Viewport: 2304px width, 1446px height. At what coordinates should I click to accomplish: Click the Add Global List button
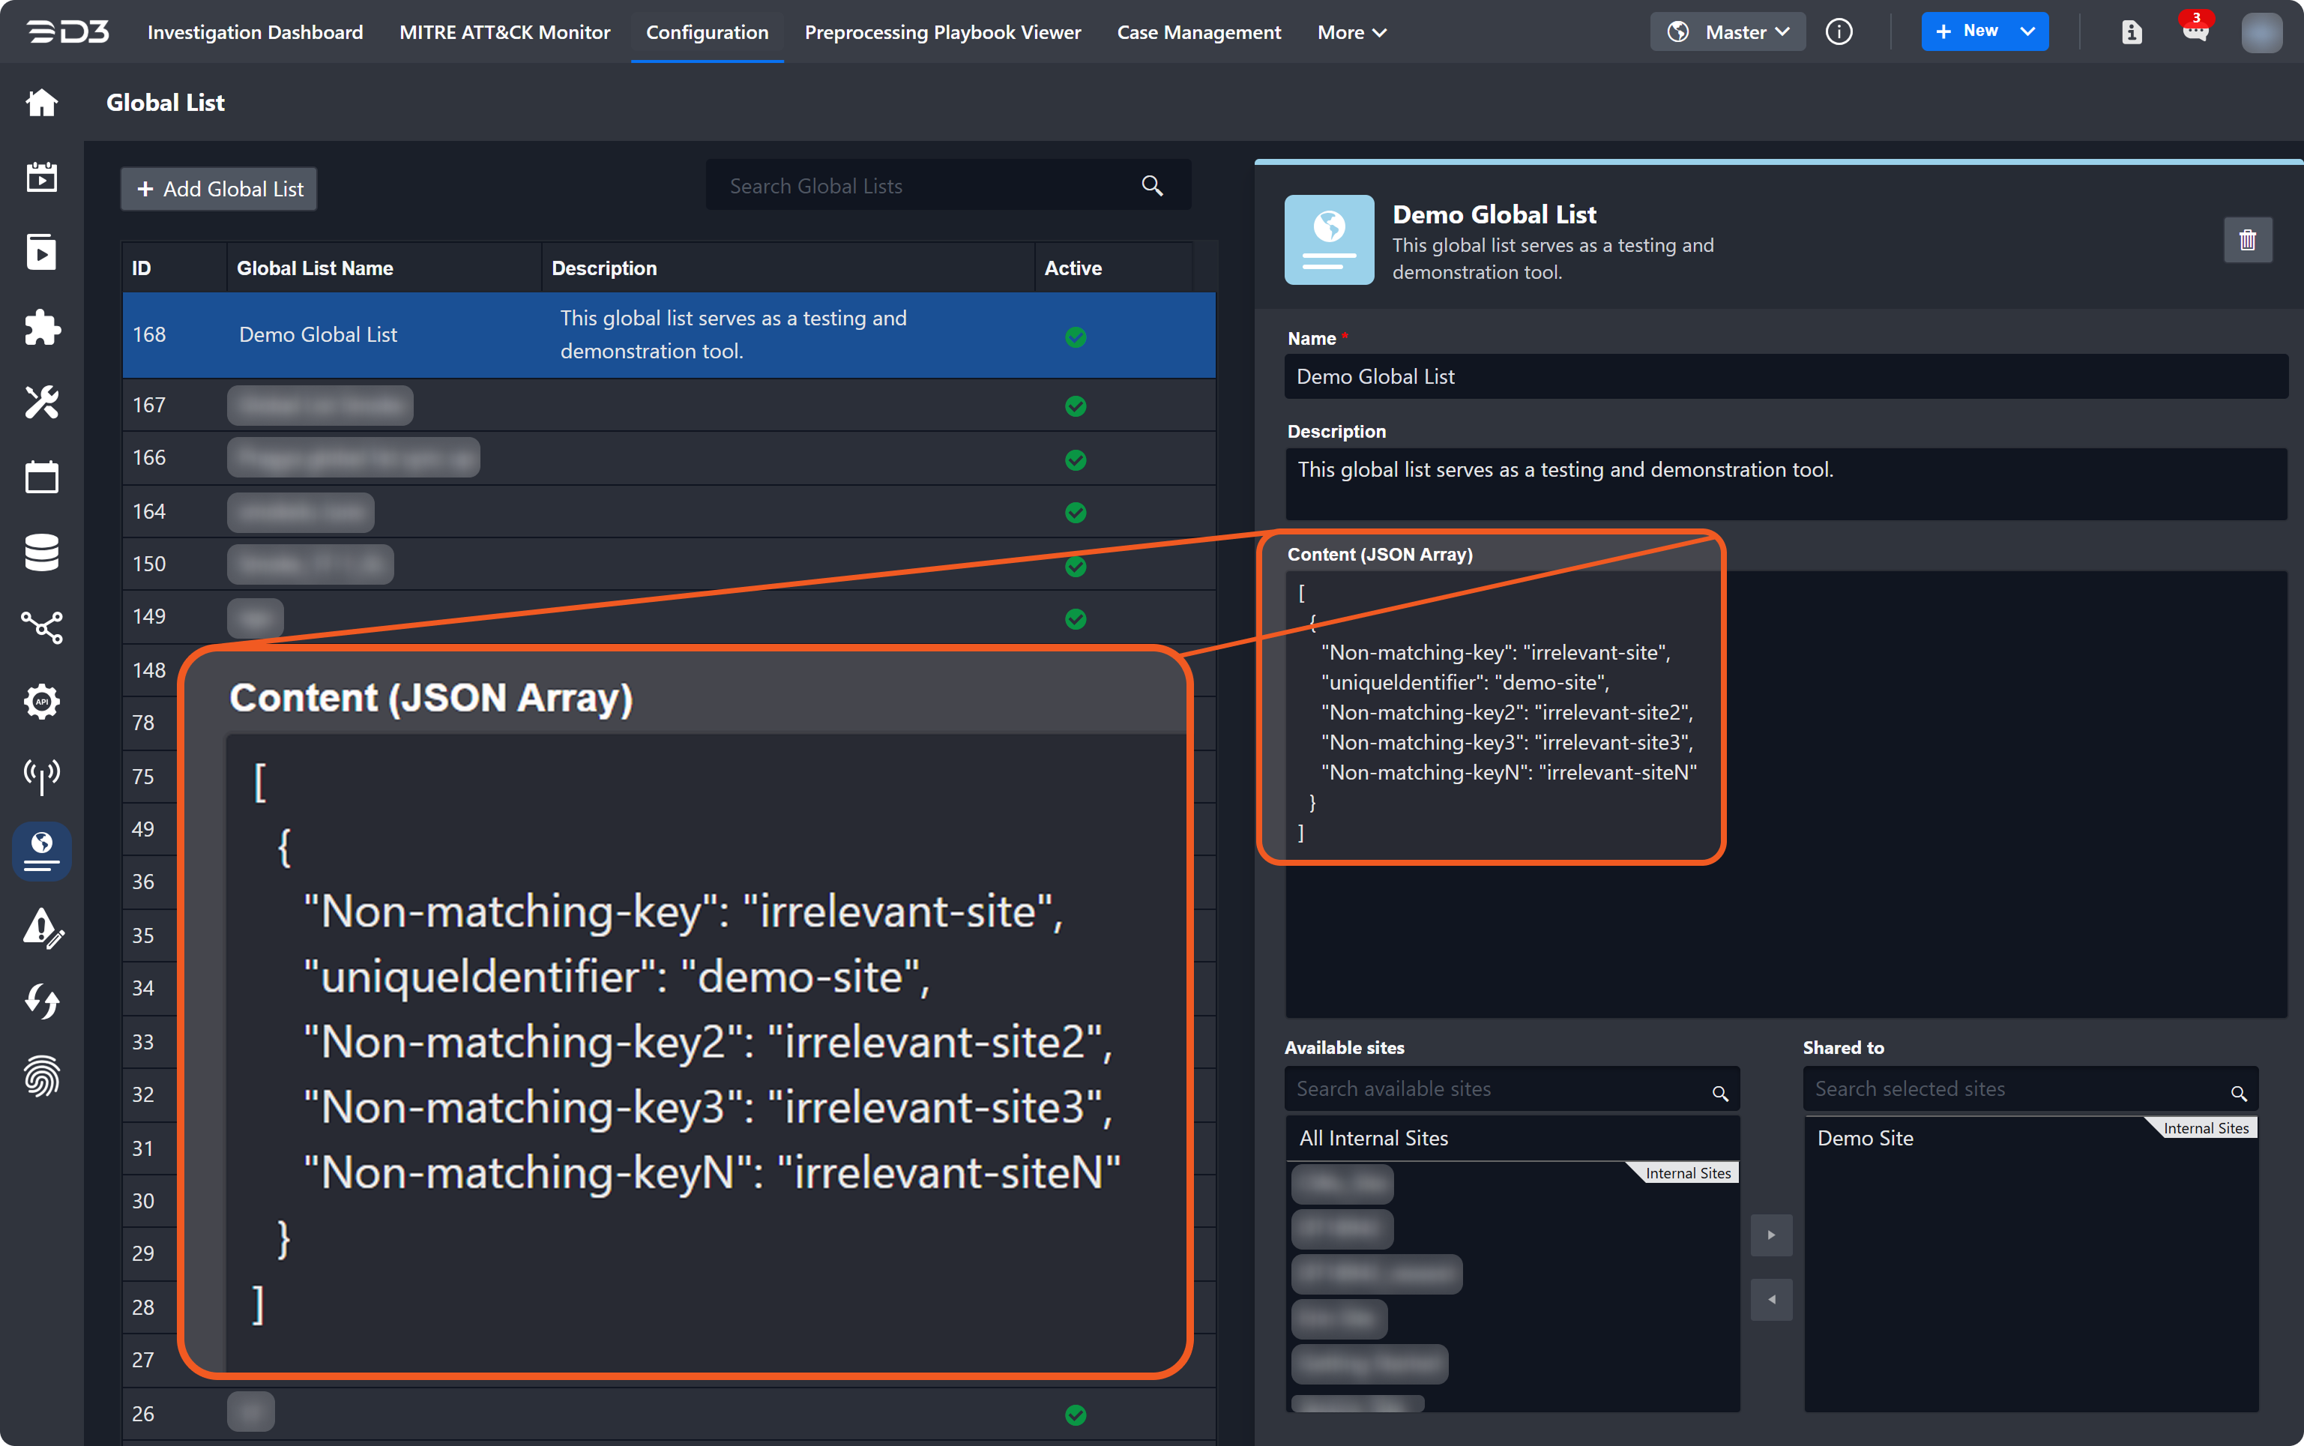click(x=219, y=190)
